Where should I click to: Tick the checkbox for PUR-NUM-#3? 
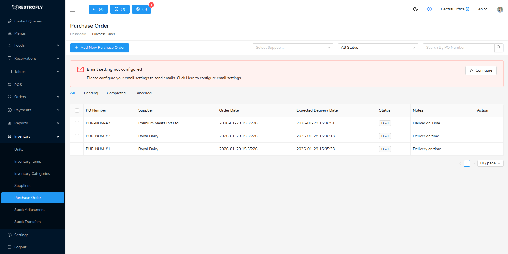[77, 123]
